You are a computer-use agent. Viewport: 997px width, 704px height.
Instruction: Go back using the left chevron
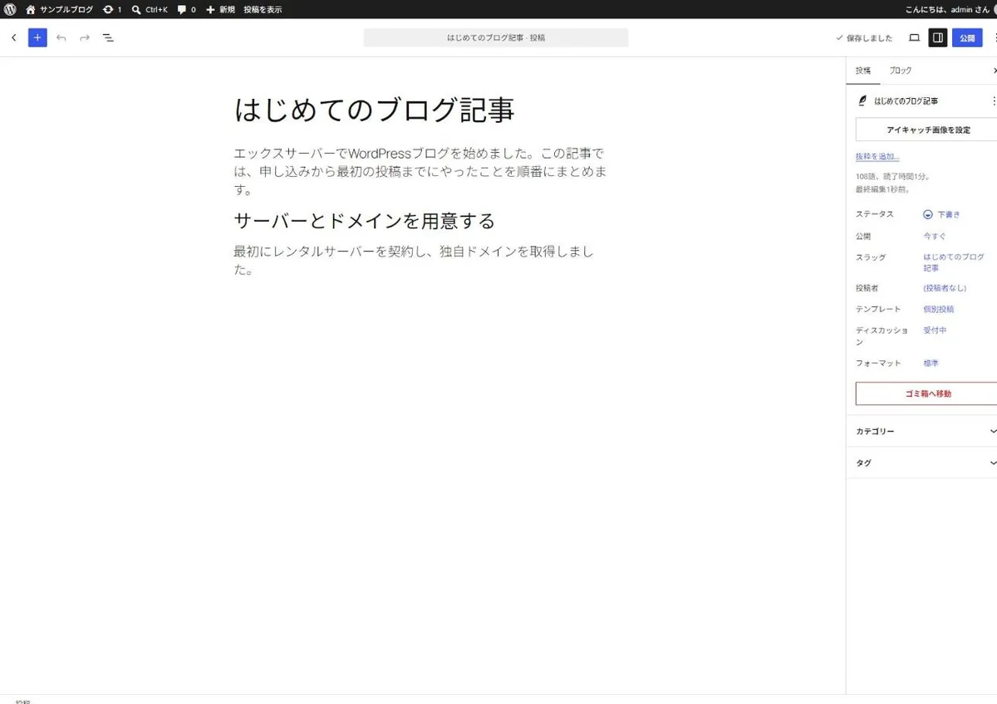click(x=13, y=37)
